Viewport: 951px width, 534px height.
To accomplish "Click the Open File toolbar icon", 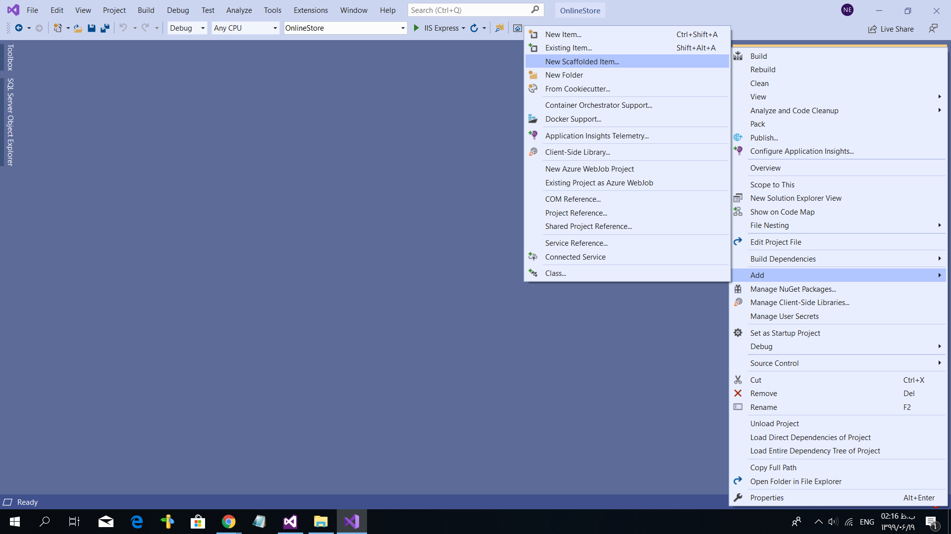I will (78, 28).
